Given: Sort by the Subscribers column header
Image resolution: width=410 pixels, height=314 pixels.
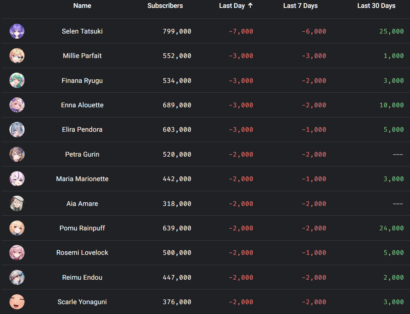Looking at the screenshot, I should [x=165, y=6].
